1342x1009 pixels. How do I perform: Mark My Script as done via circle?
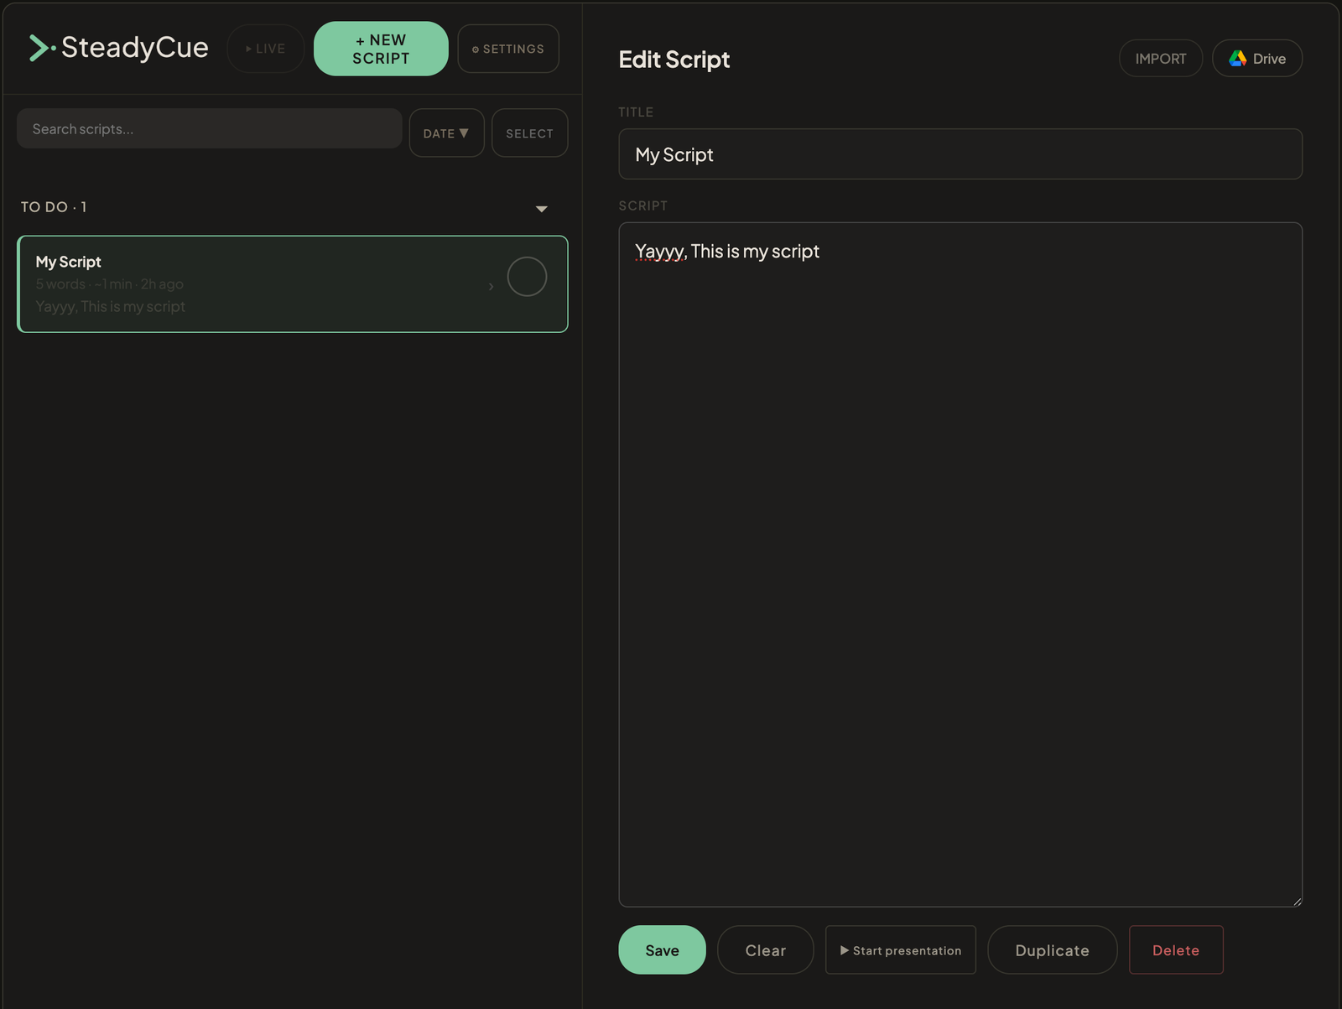(x=527, y=277)
